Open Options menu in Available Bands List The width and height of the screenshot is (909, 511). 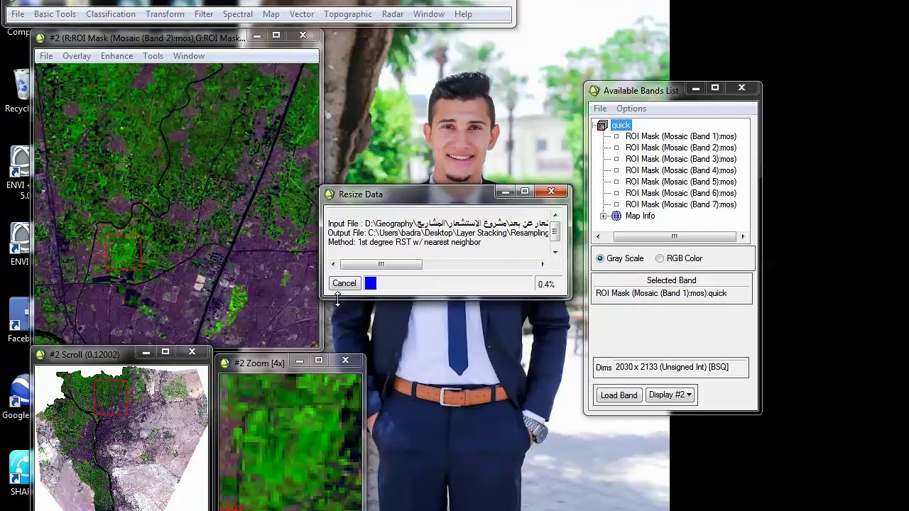click(631, 109)
